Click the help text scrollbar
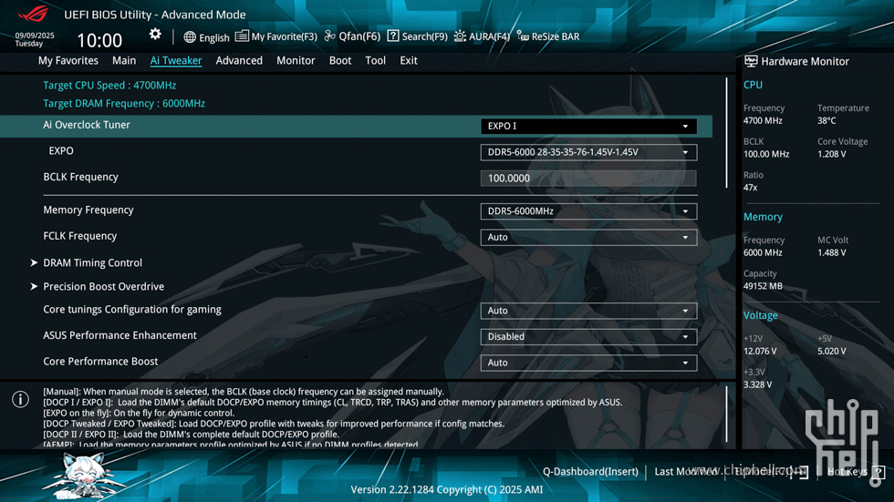This screenshot has height=502, width=894. [x=726, y=415]
